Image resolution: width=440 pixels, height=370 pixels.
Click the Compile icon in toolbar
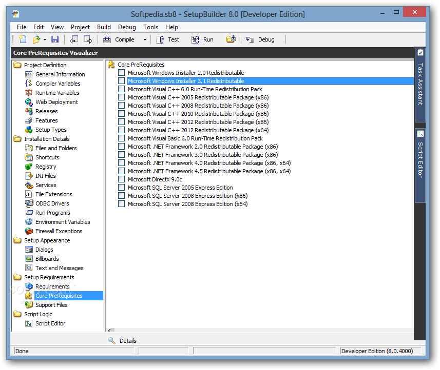click(x=107, y=39)
